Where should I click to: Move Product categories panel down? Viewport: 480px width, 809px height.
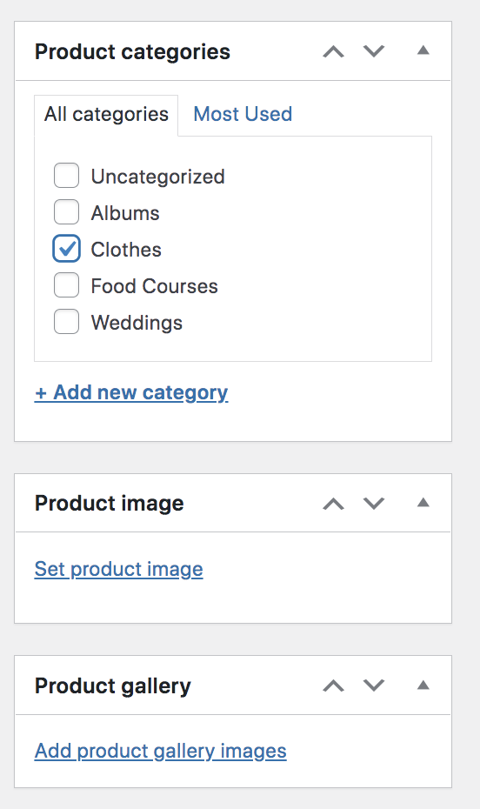[374, 51]
